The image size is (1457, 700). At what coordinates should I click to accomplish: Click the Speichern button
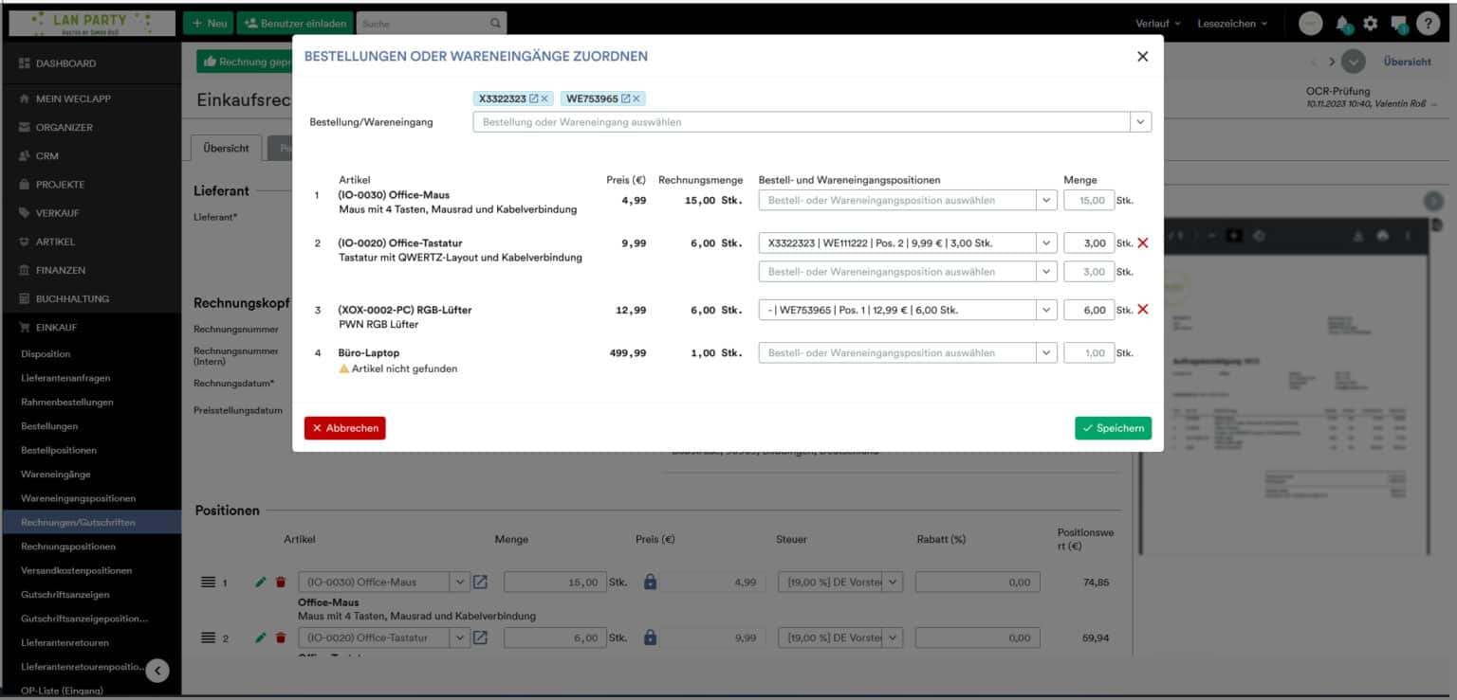1113,428
